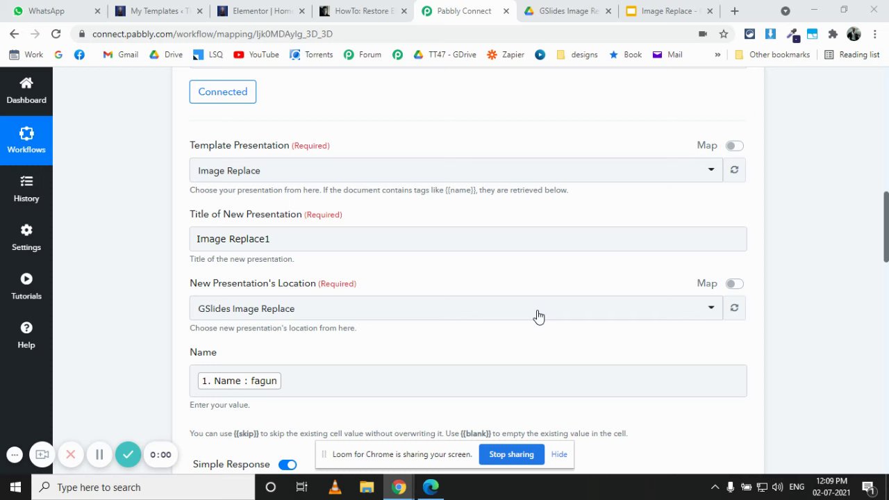This screenshot has width=889, height=500.
Task: Refresh the Template Presentation list
Action: pos(734,170)
